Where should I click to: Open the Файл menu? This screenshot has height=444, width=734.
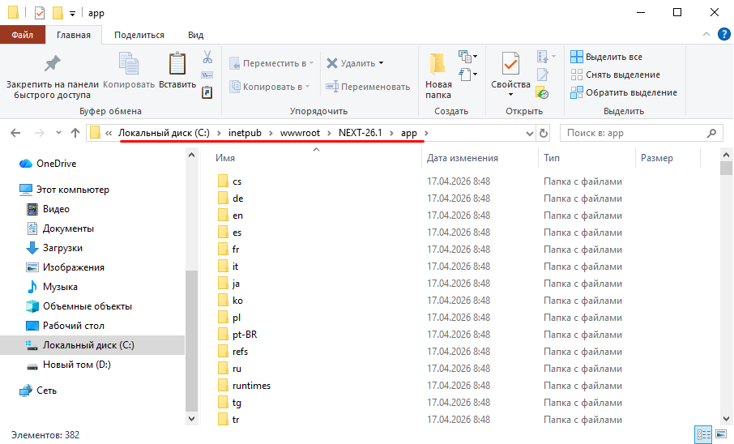click(x=23, y=35)
